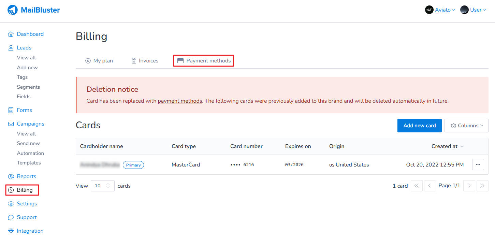Open the Support chat icon
This screenshot has height=246, width=495.
(11, 217)
